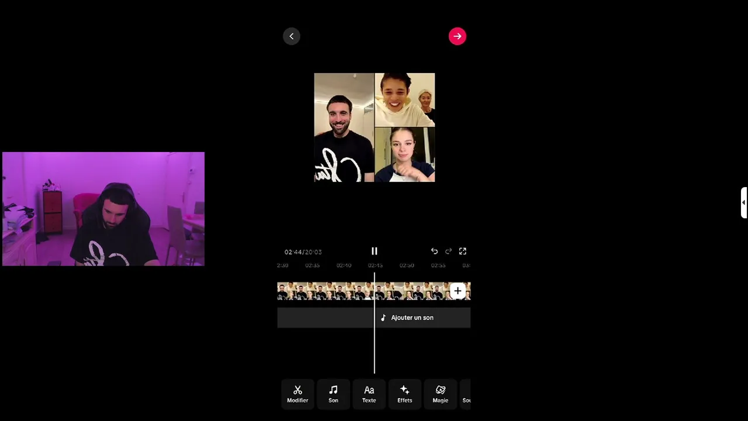Pause the video playback
Viewport: 748px width, 421px height.
pyautogui.click(x=375, y=251)
